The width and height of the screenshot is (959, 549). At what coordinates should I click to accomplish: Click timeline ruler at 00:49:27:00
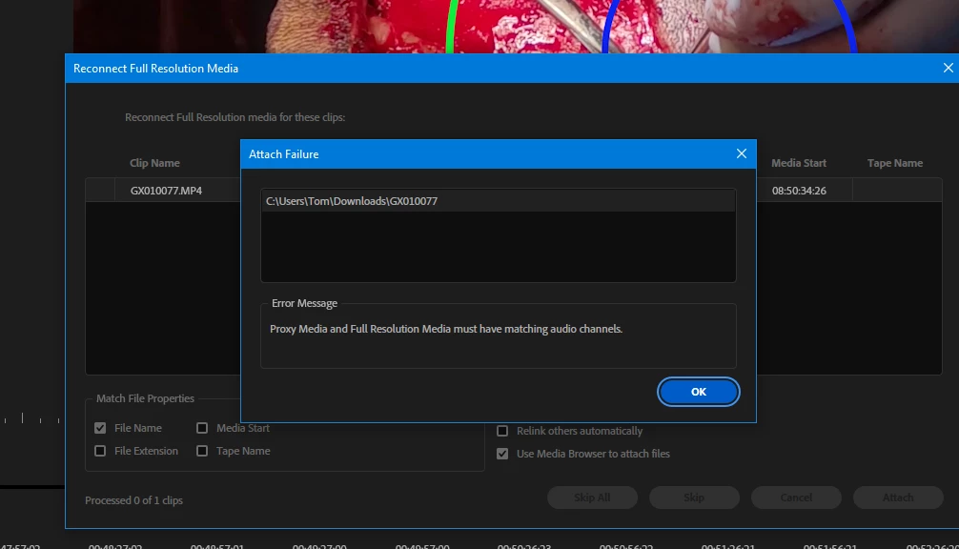[319, 546]
